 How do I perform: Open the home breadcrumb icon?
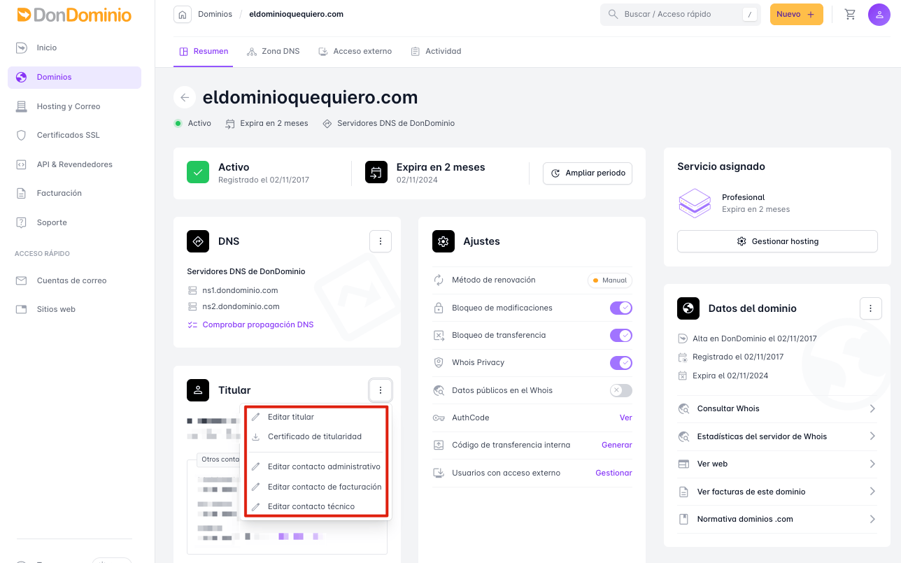pyautogui.click(x=182, y=14)
